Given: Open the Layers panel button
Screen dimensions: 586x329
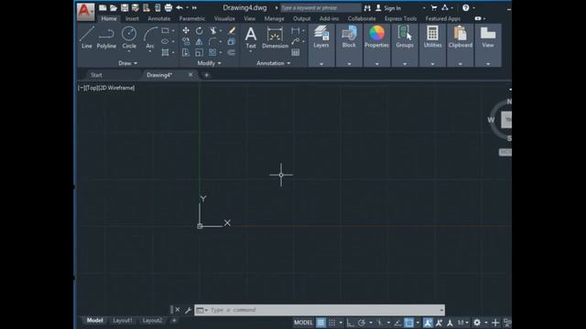Looking at the screenshot, I should tap(321, 37).
